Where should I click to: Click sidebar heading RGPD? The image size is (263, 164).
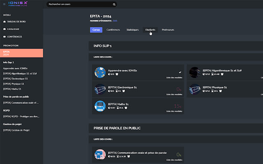click(x=7, y=110)
